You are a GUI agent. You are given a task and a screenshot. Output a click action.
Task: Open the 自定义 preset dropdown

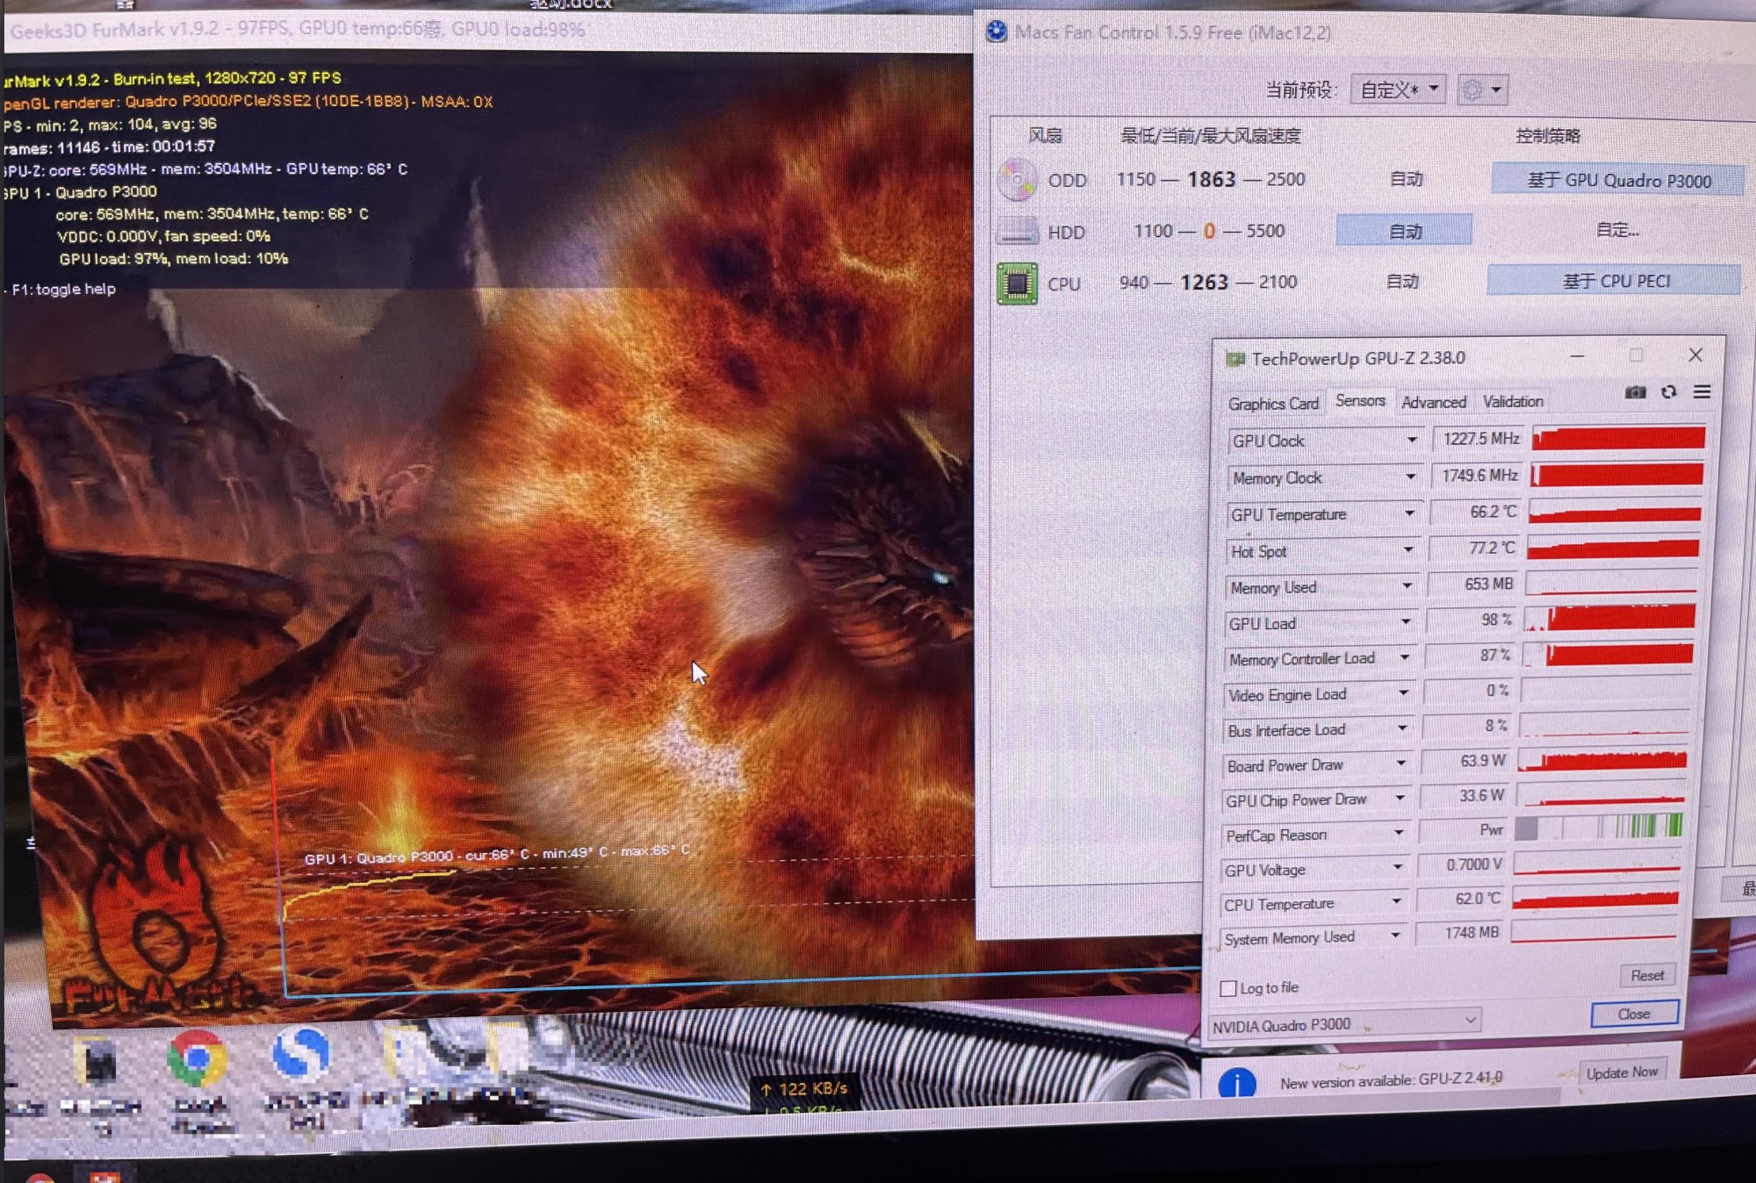pyautogui.click(x=1398, y=90)
